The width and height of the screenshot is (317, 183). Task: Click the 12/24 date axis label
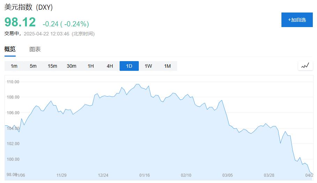(x=103, y=175)
